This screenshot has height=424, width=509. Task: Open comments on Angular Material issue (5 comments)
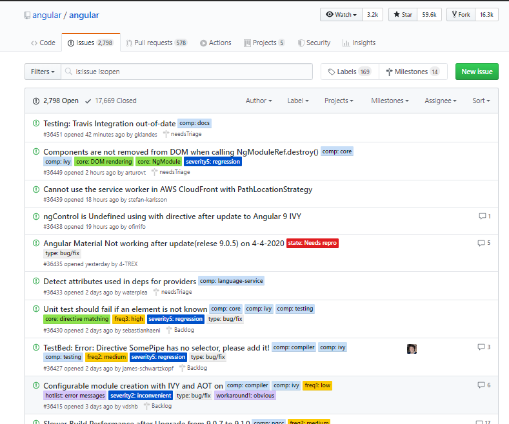pos(484,243)
